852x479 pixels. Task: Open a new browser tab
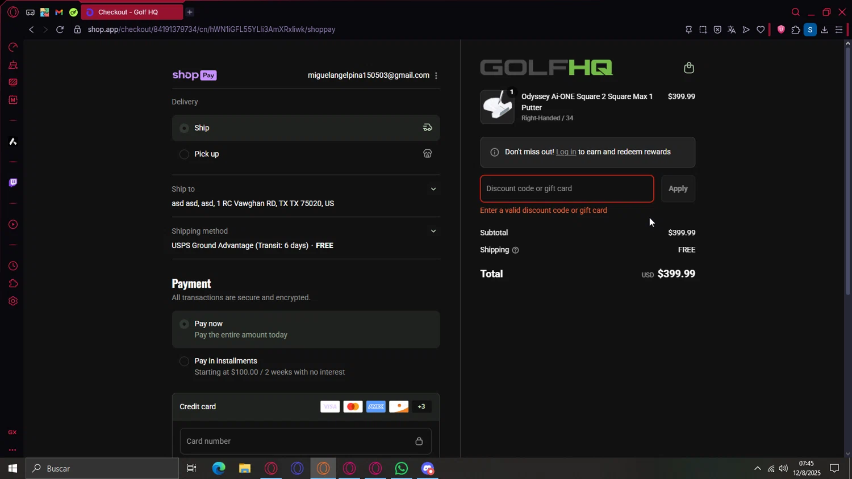tap(190, 12)
